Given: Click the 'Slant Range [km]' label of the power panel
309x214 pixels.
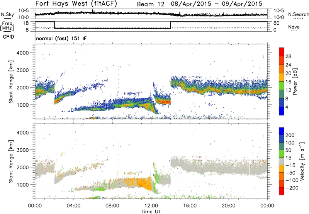Looking at the screenshot, I should pos(11,82).
